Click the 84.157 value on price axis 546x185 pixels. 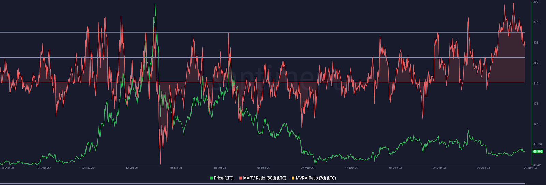537,144
